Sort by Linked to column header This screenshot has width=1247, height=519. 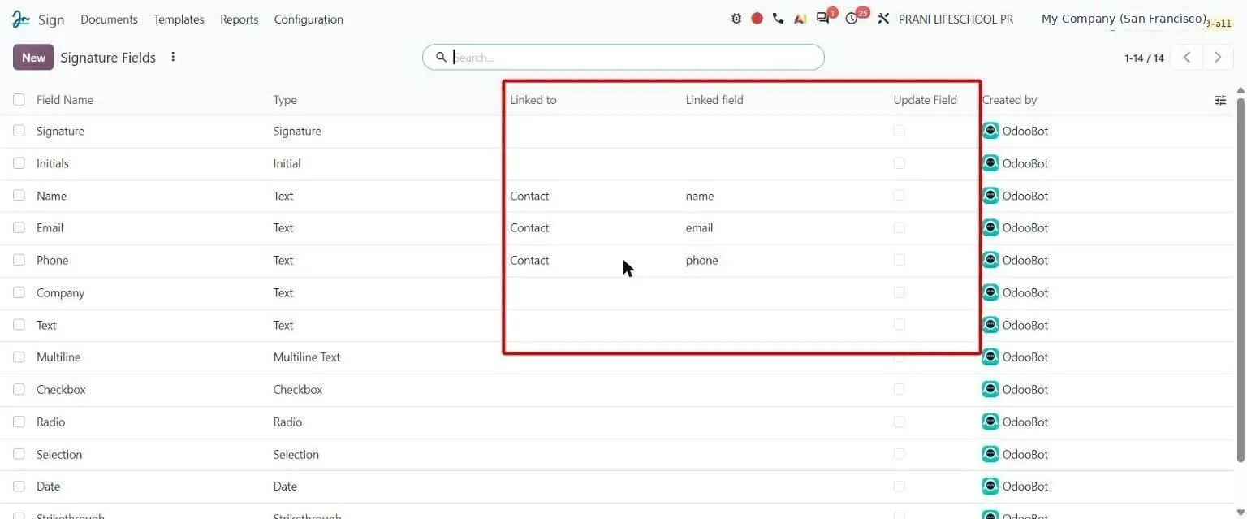click(533, 100)
